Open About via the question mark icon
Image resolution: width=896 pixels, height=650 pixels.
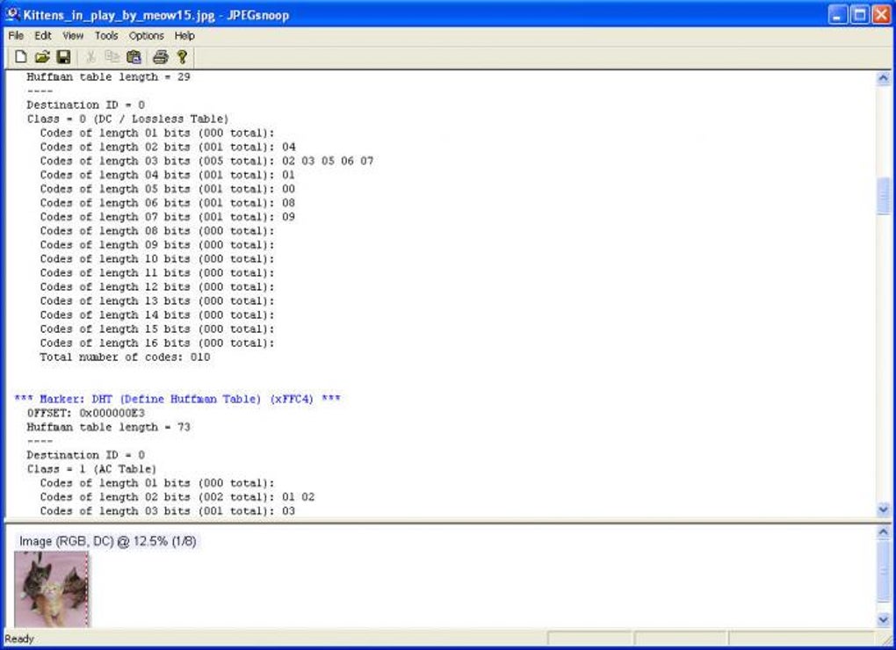(183, 56)
